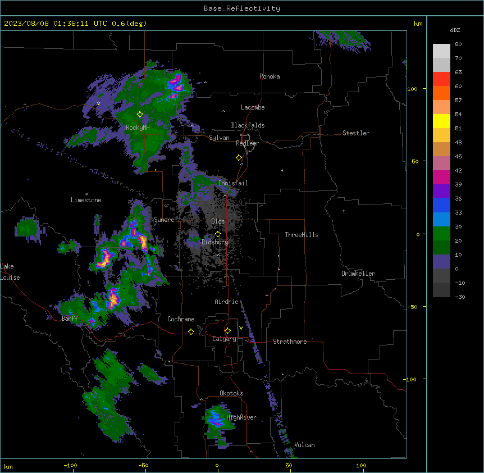This screenshot has width=484, height=473.
Task: Click the Limestone label
Action: [x=86, y=200]
